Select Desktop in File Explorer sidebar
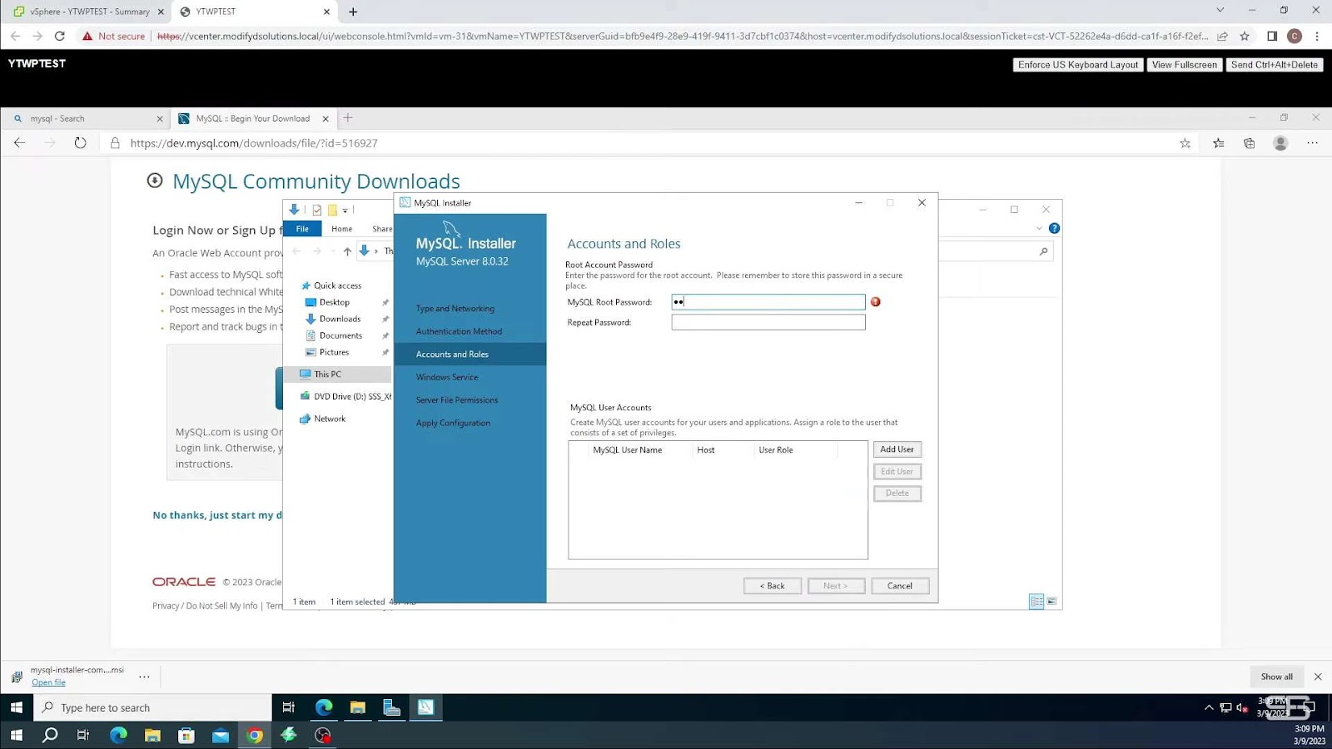1332x749 pixels. point(335,302)
